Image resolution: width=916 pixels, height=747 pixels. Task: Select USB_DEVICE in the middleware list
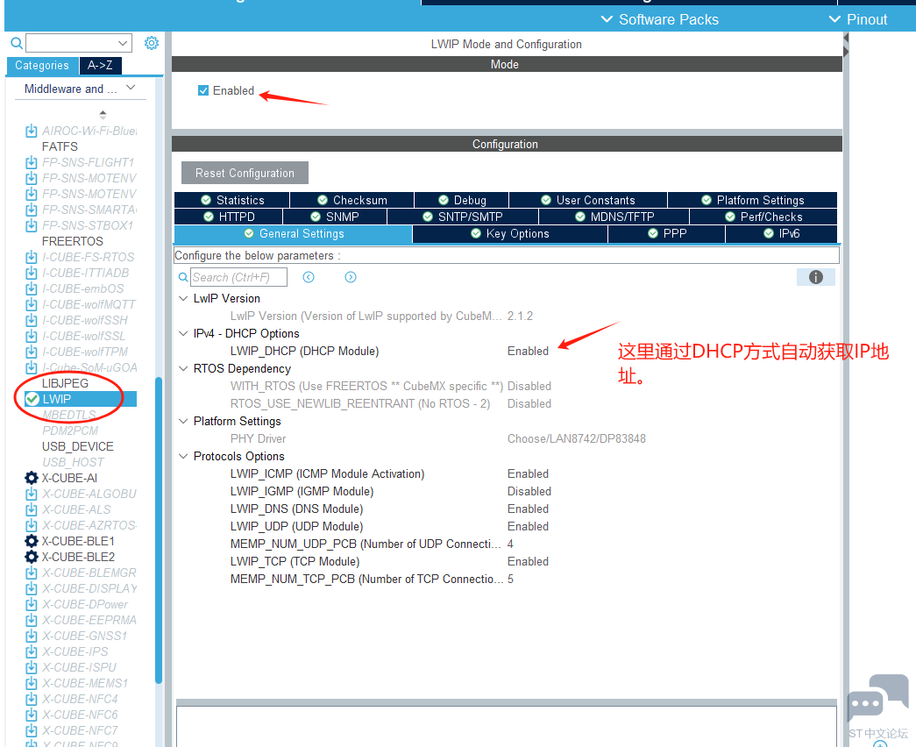pos(78,446)
